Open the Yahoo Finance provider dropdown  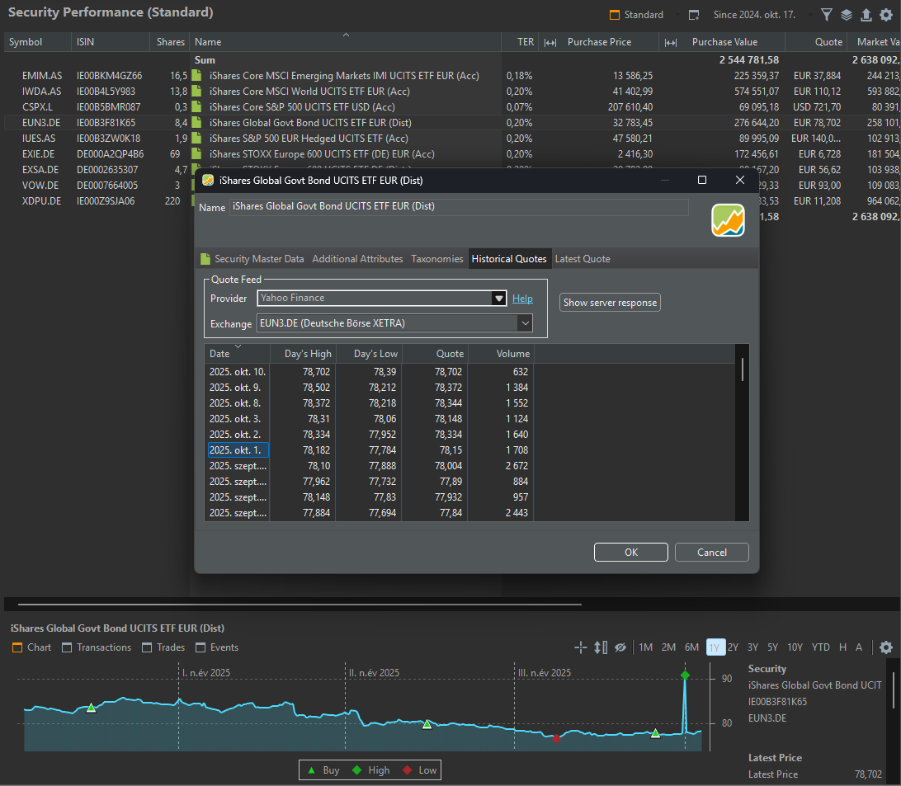498,299
